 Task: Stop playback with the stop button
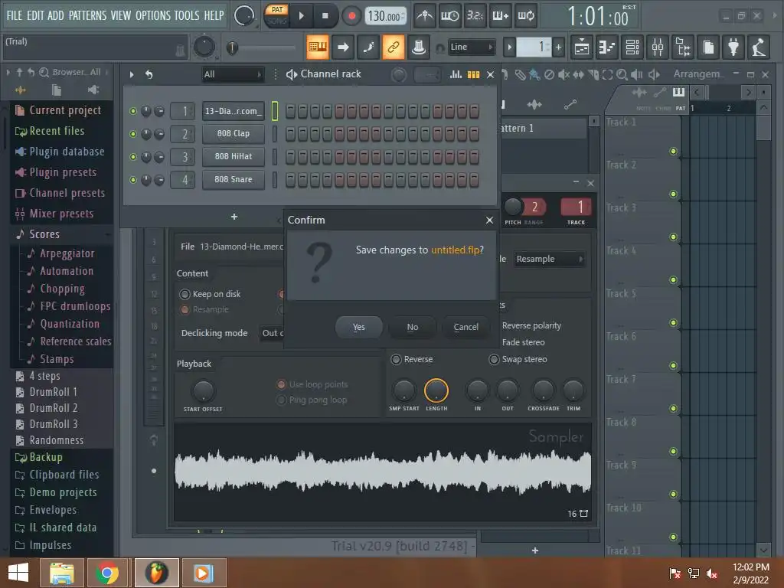tap(325, 16)
